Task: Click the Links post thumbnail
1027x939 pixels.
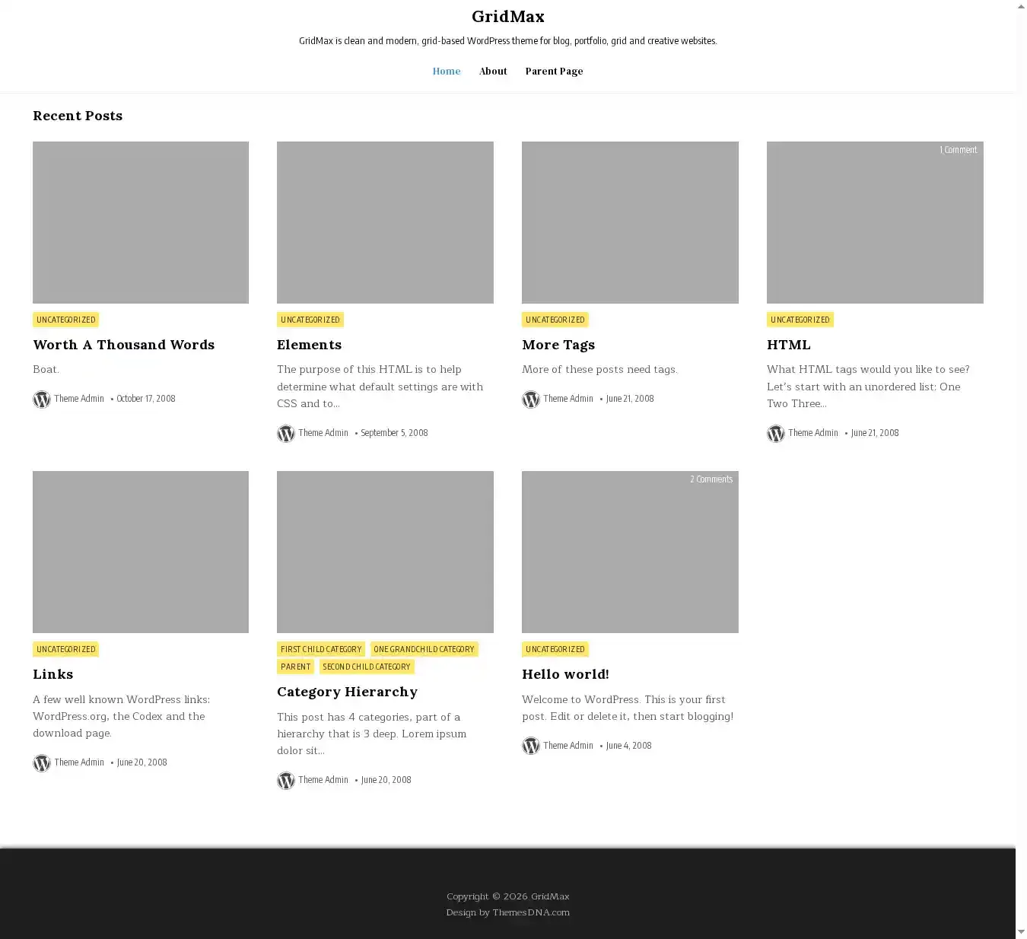Action: [x=141, y=552]
